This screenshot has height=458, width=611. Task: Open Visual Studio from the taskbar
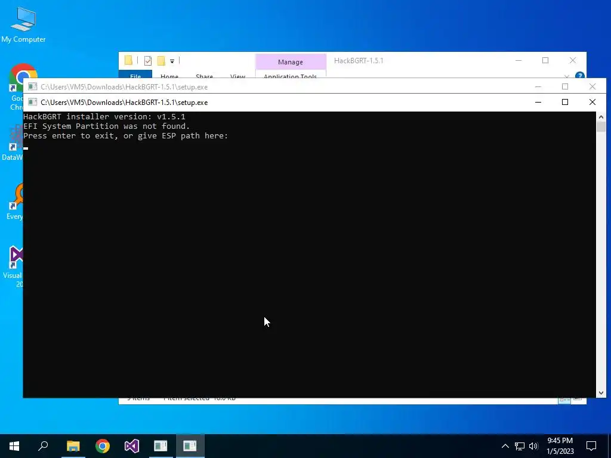click(132, 446)
